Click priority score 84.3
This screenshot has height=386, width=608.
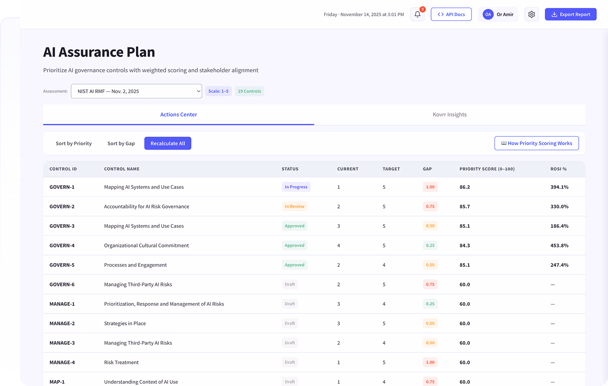click(465, 245)
